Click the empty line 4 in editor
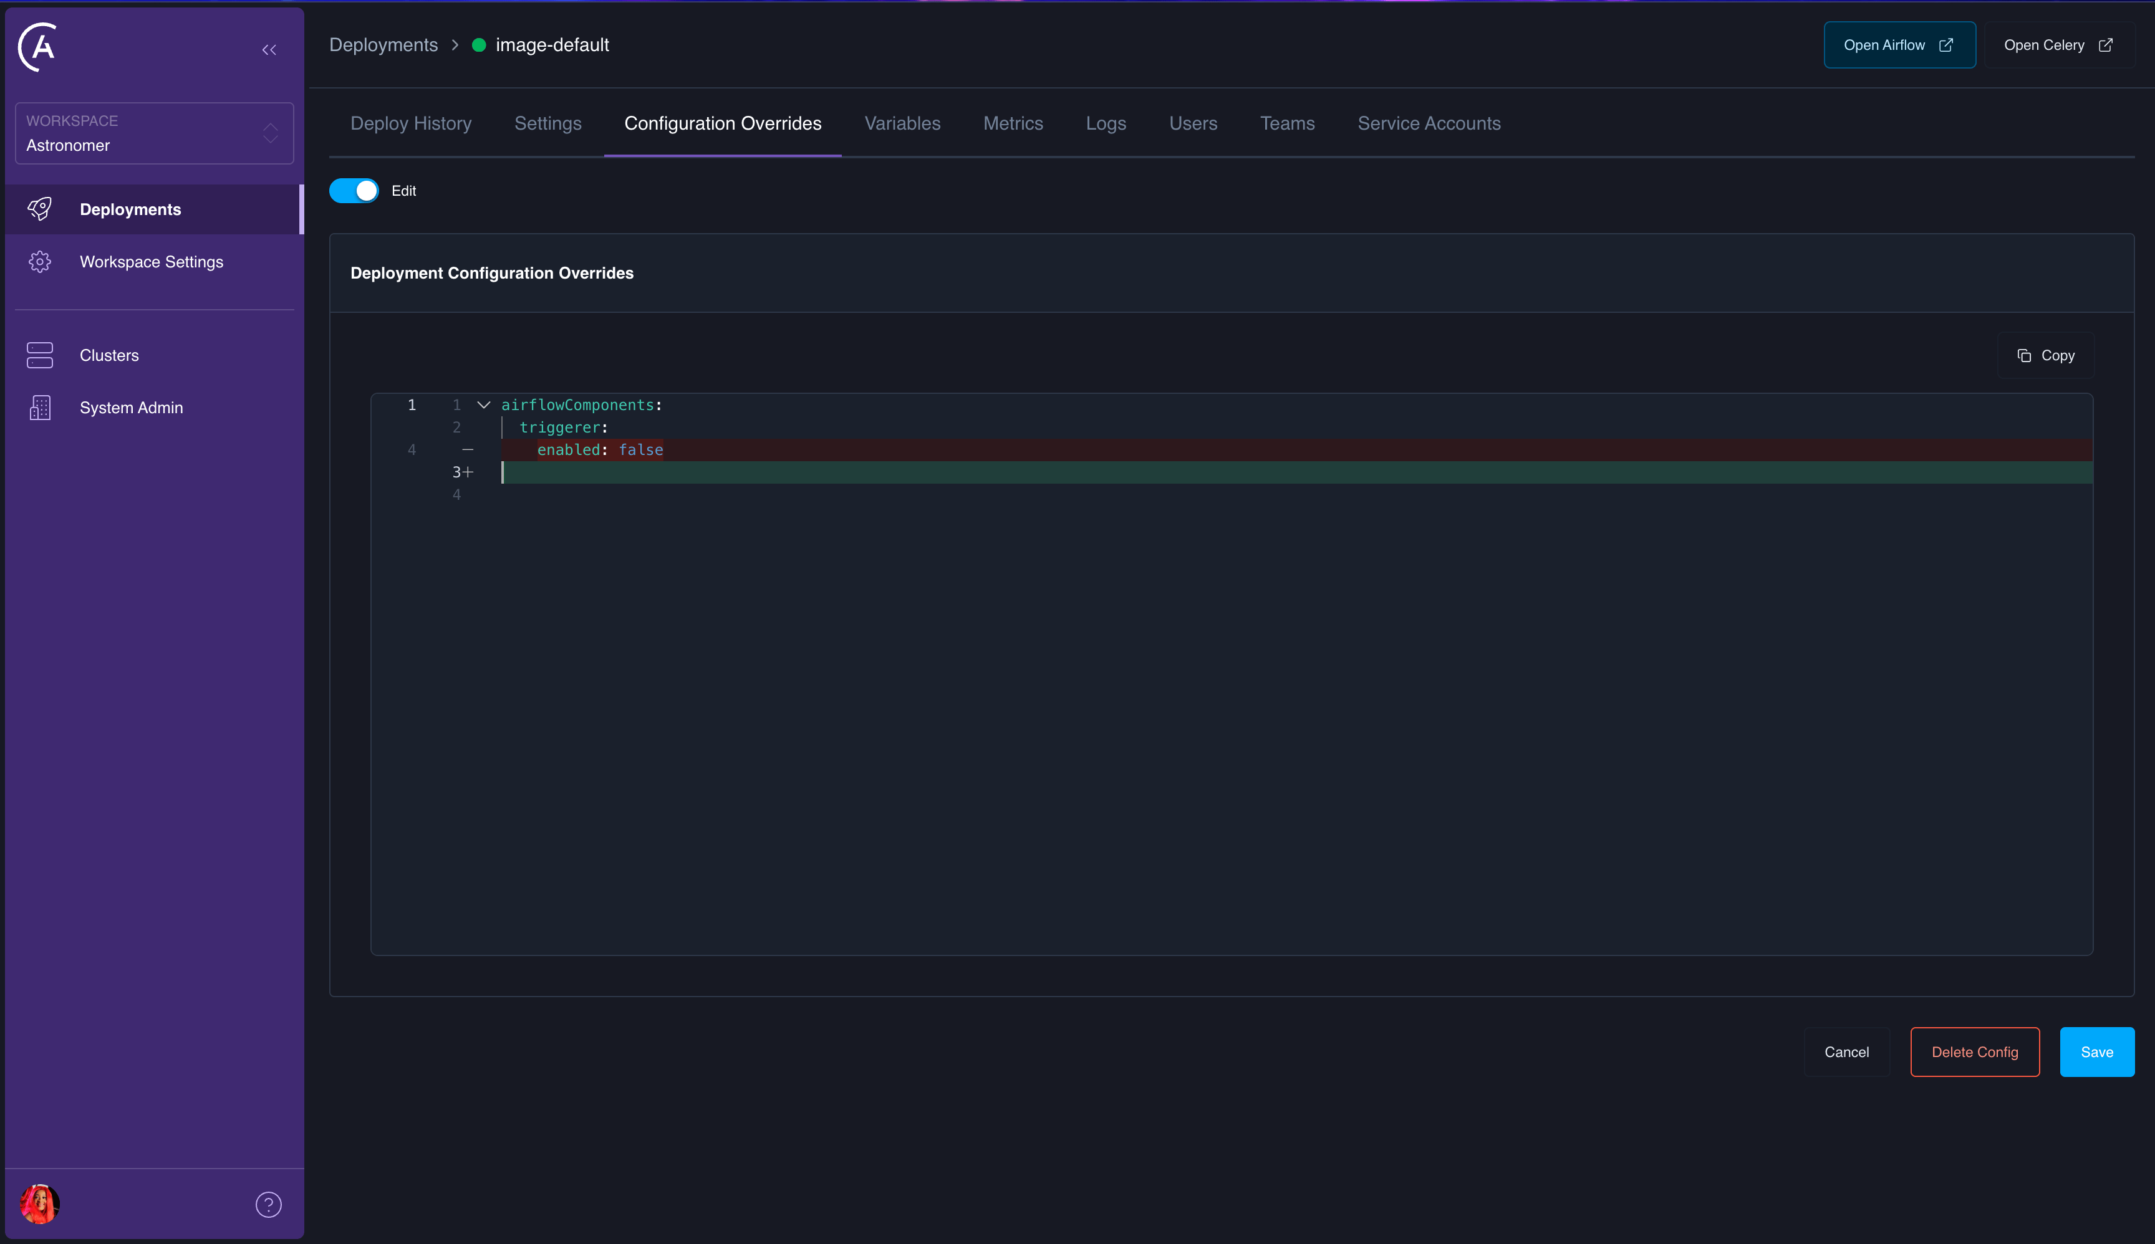Screen dimensions: 2155x1244 click(x=1297, y=495)
